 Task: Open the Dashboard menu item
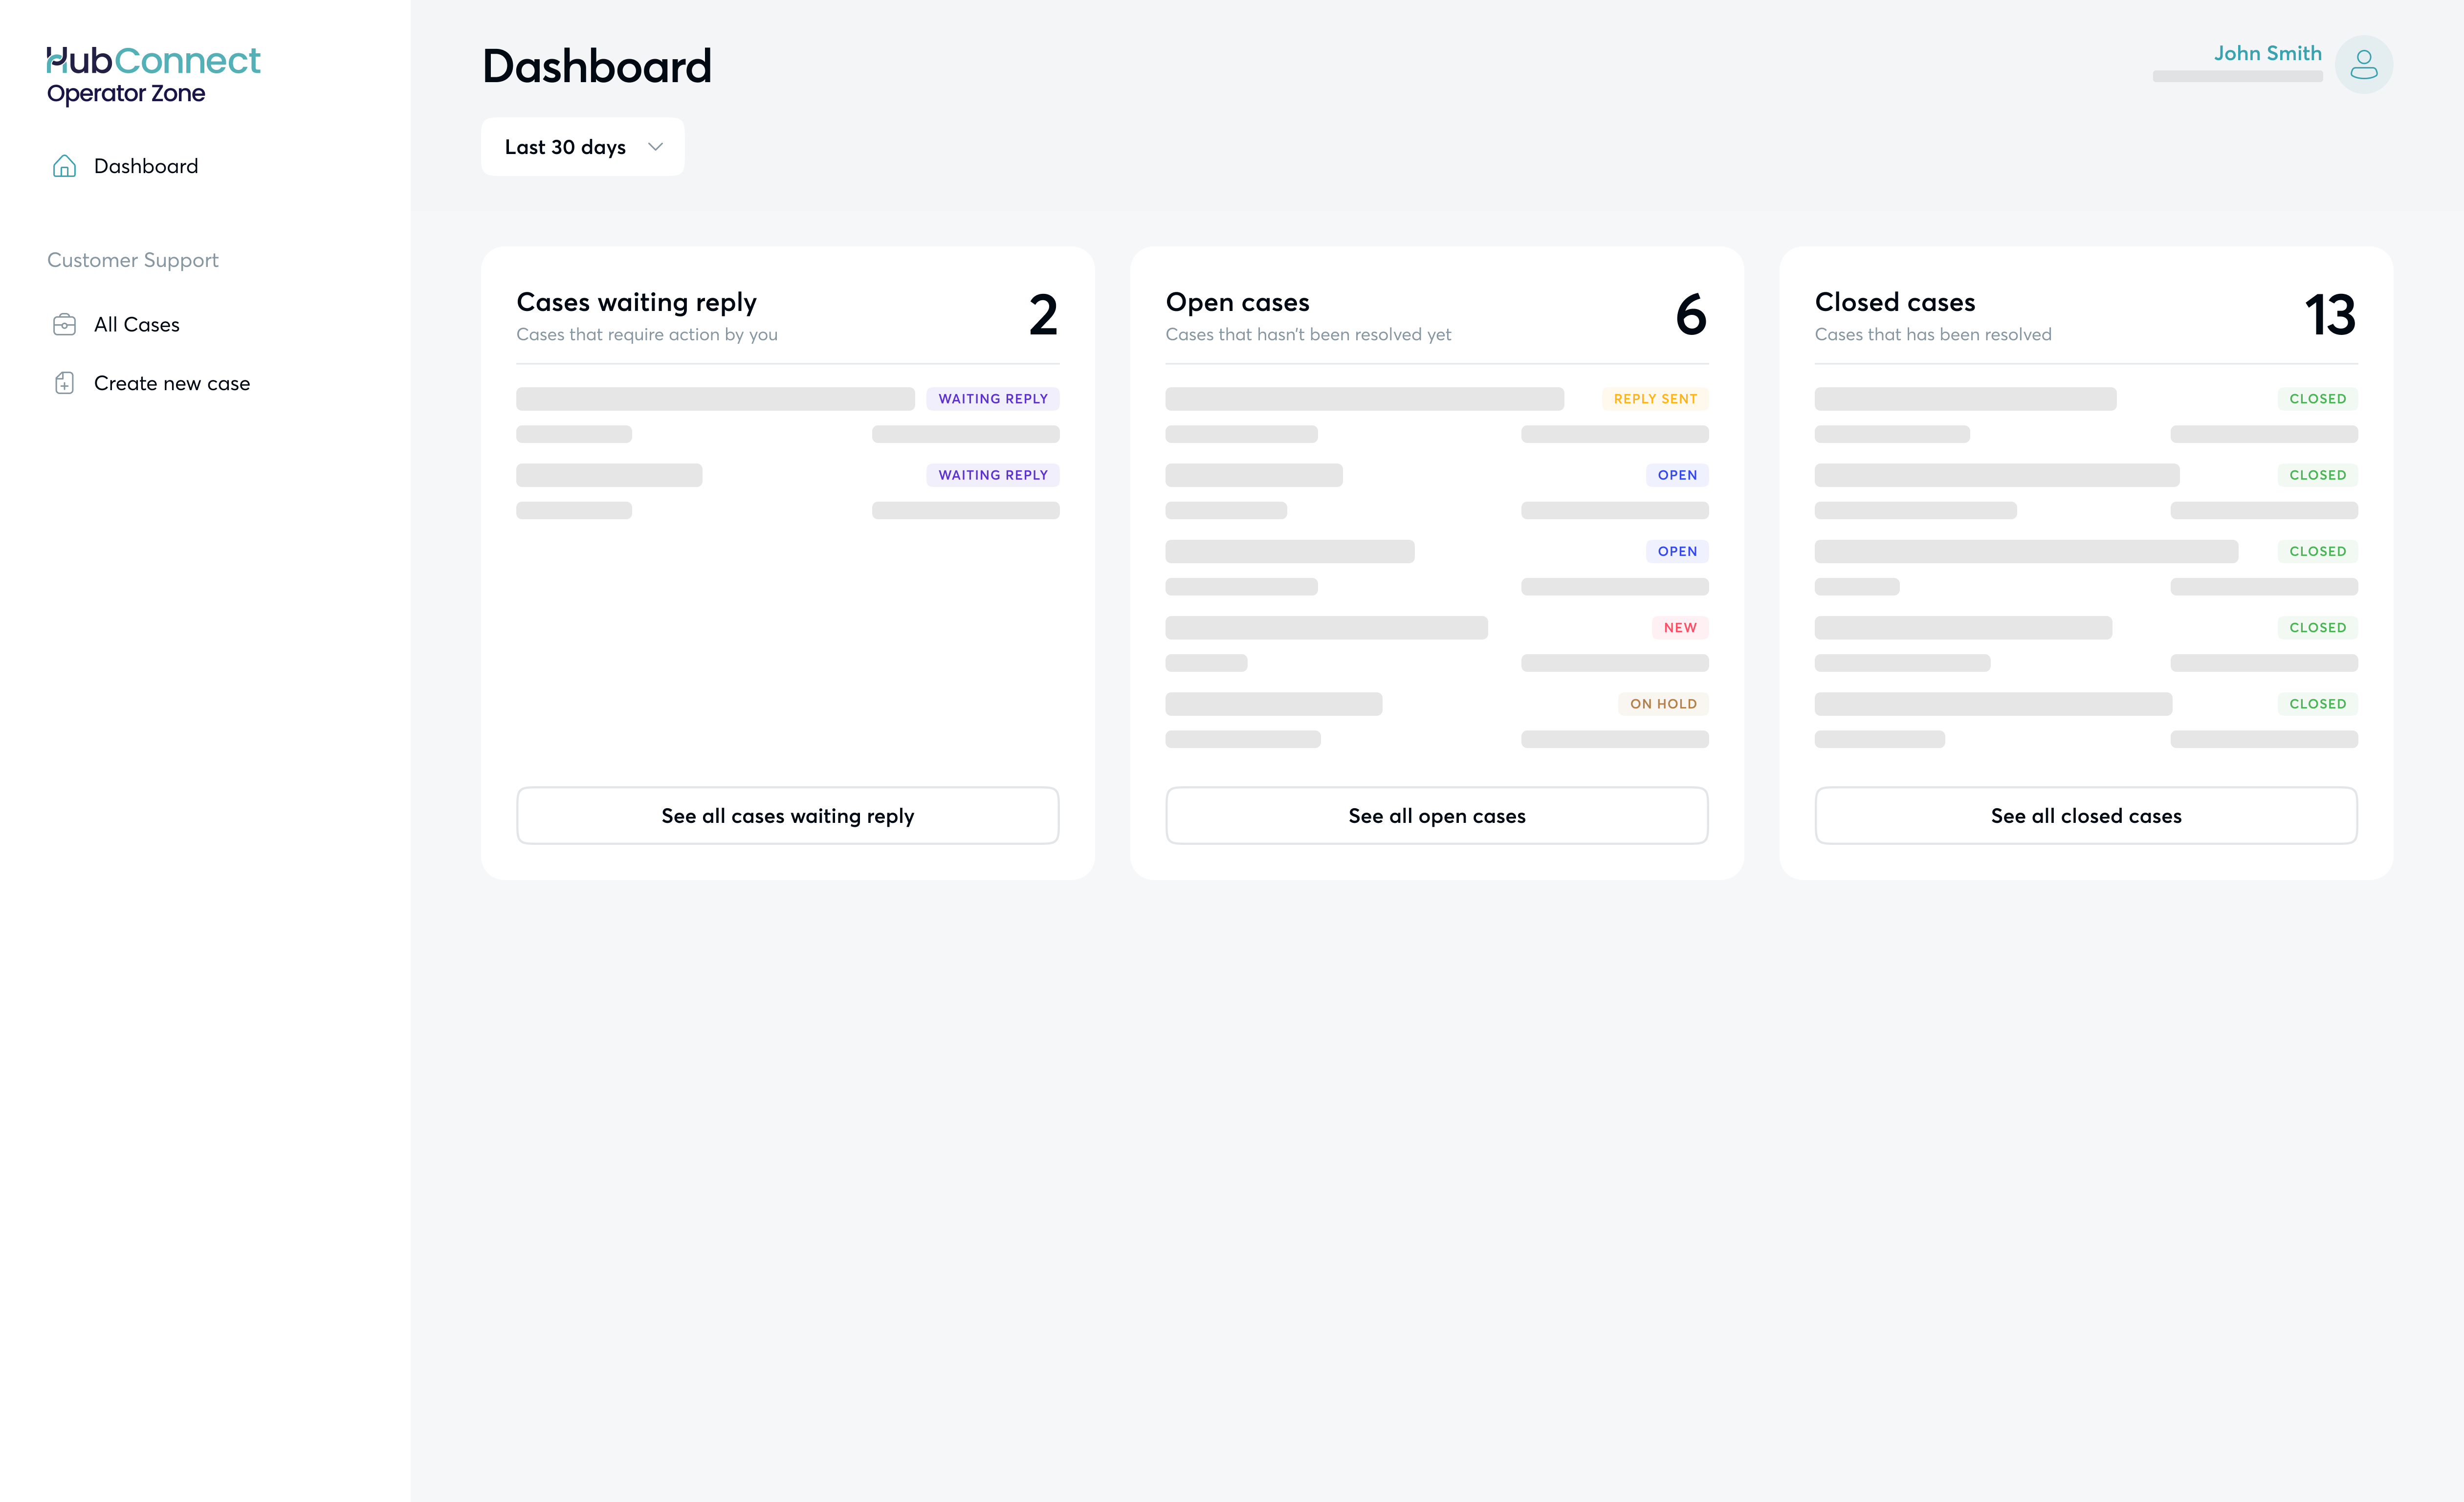coord(146,166)
